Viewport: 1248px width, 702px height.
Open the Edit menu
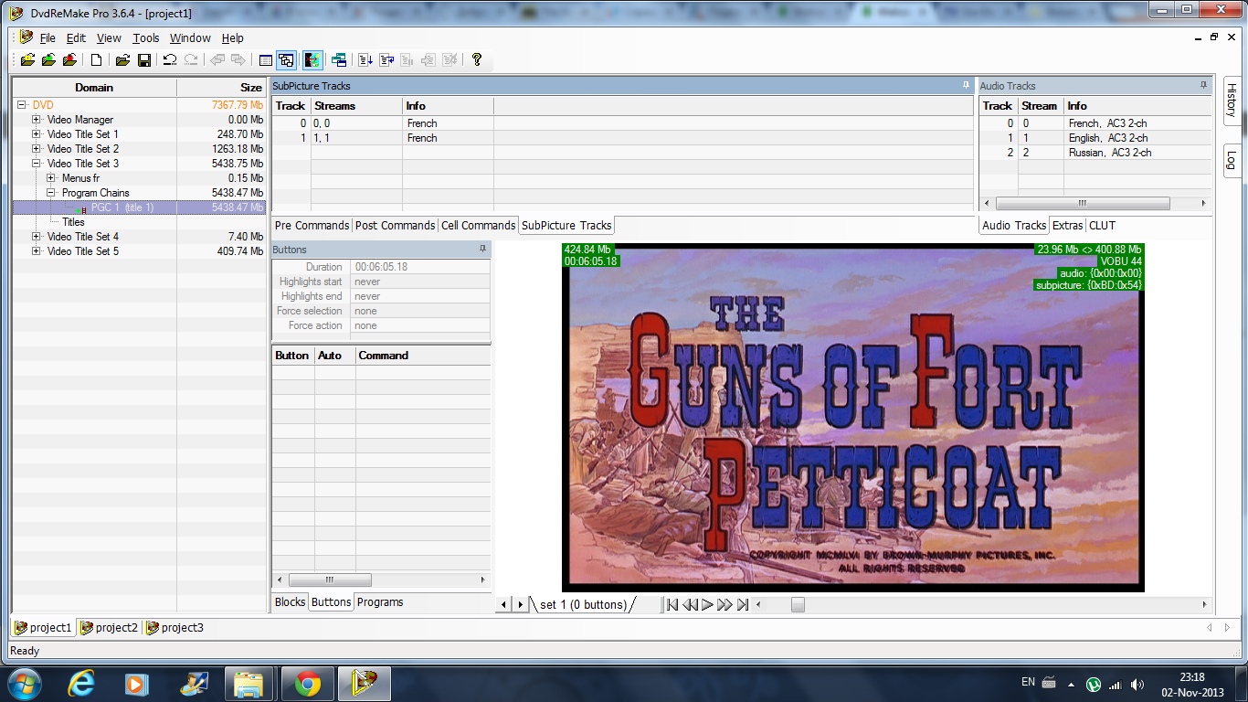(76, 37)
